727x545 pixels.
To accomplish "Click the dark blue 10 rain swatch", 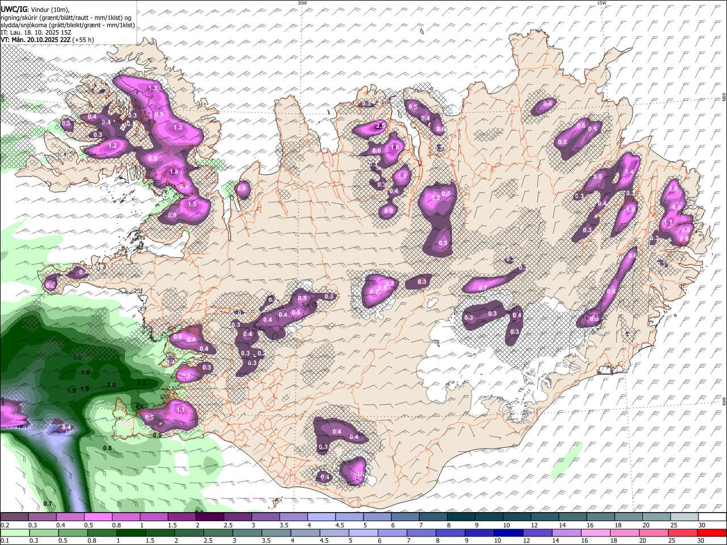I will coord(508,533).
